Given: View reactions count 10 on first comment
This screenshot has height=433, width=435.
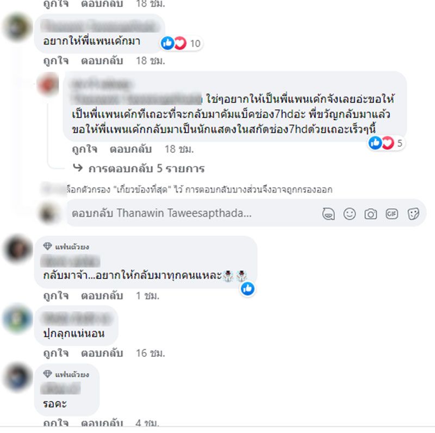Looking at the screenshot, I should point(182,44).
